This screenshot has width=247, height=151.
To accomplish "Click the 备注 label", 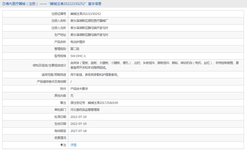I will pyautogui.click(x=63, y=103).
